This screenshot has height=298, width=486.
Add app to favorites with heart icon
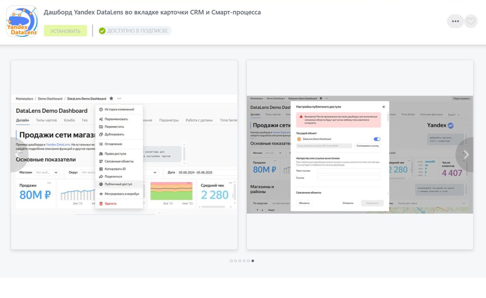(x=471, y=21)
